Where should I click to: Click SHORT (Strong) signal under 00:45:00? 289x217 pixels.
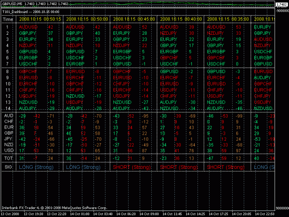pyautogui.click(x=132, y=167)
